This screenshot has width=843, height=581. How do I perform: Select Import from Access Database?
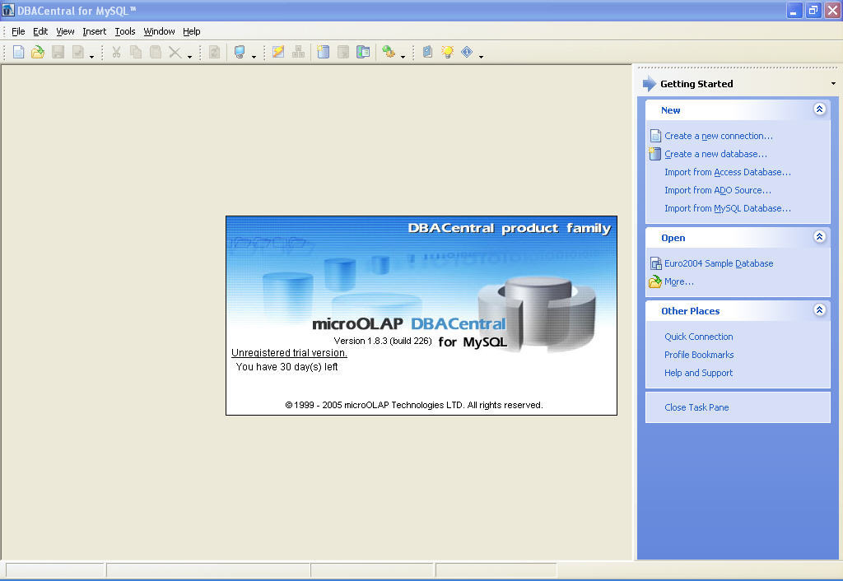coord(728,172)
